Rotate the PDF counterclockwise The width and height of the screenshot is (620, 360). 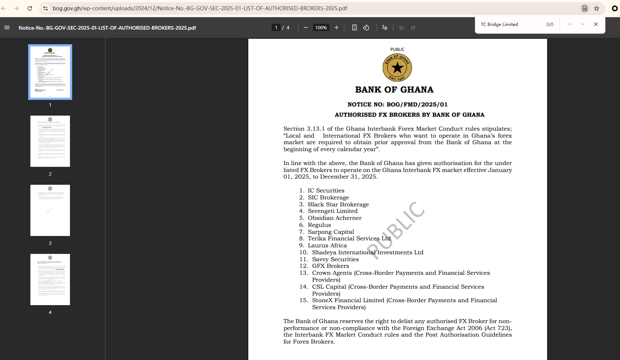click(x=366, y=27)
